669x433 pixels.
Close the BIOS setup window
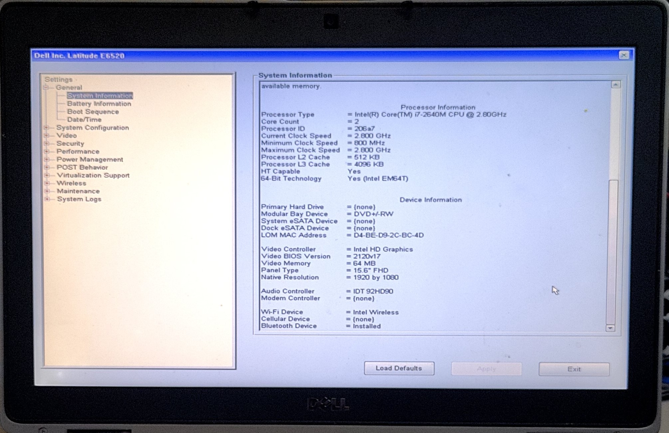pos(624,55)
